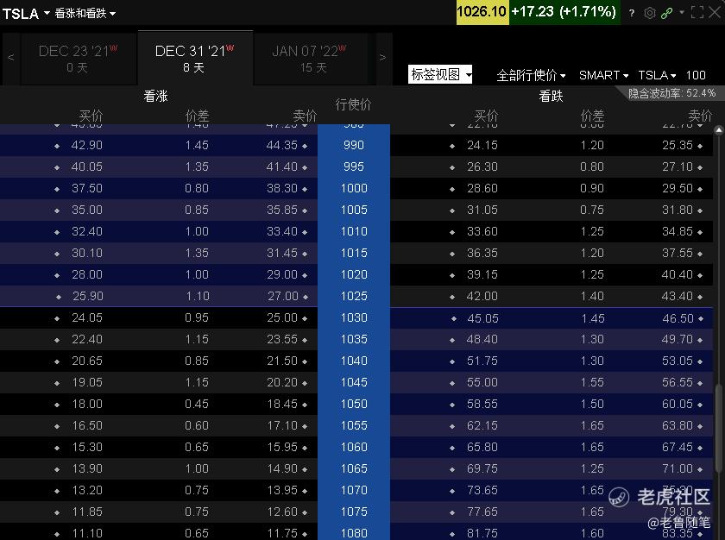Click call bid 37.50 at strike 1000
Screen dimensions: 725x540
[86, 188]
